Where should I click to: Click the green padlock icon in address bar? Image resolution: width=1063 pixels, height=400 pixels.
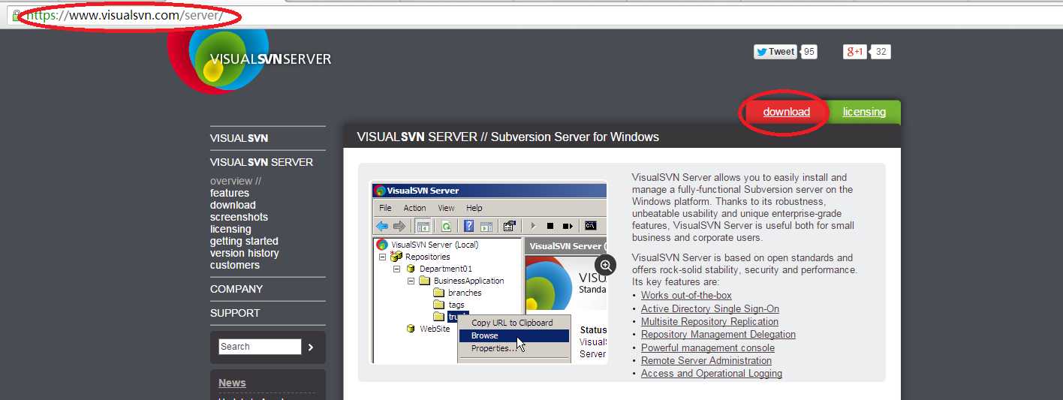16,16
